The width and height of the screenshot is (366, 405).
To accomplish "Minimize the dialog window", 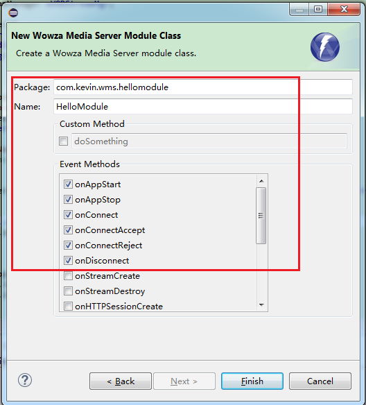I will (x=299, y=10).
